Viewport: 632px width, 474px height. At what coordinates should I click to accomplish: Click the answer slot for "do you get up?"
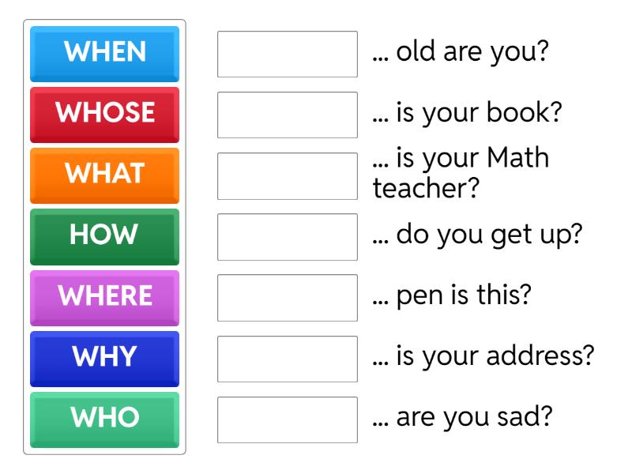coord(288,236)
